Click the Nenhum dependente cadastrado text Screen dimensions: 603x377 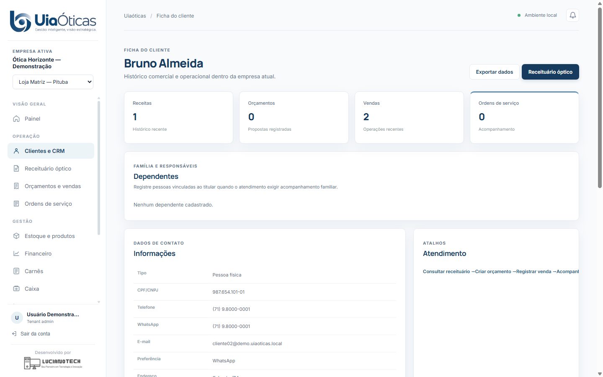coord(173,205)
